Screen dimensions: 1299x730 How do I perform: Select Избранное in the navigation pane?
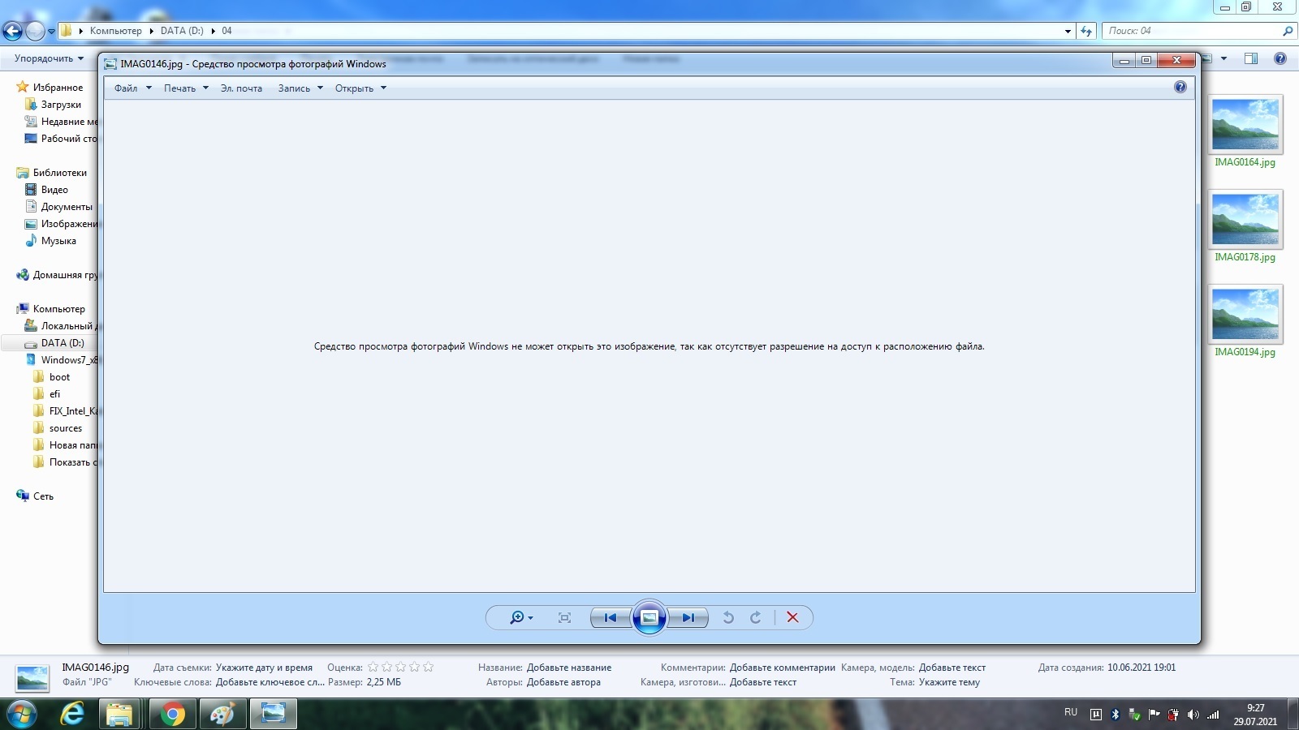click(x=58, y=88)
